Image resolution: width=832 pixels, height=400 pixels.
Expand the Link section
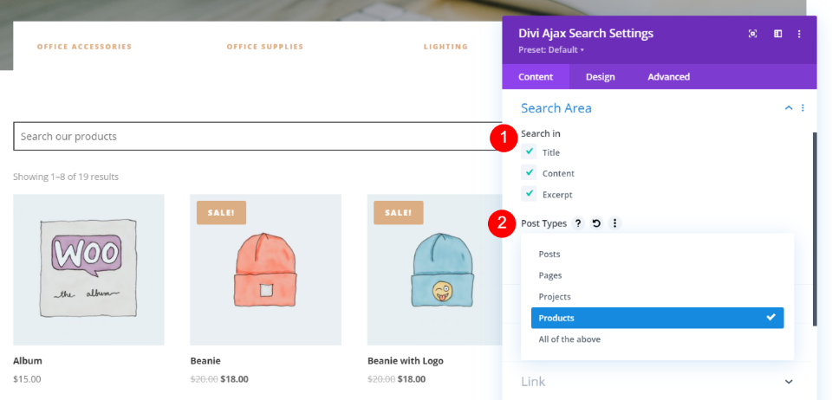788,382
